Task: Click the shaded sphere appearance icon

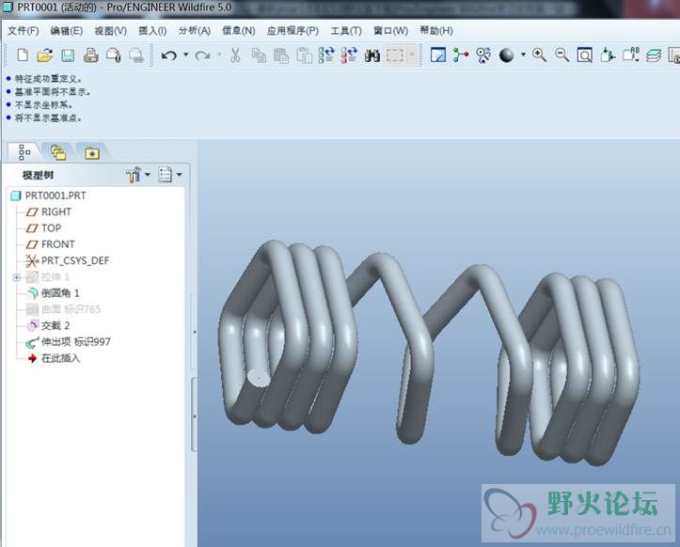Action: (x=507, y=55)
